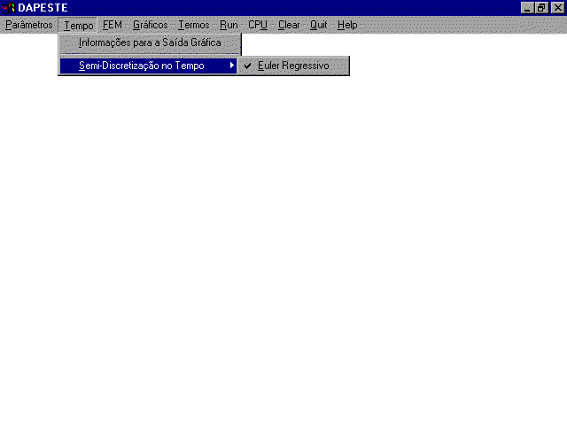
Task: Toggle the Euler Regressivo checked option
Action: tap(293, 66)
